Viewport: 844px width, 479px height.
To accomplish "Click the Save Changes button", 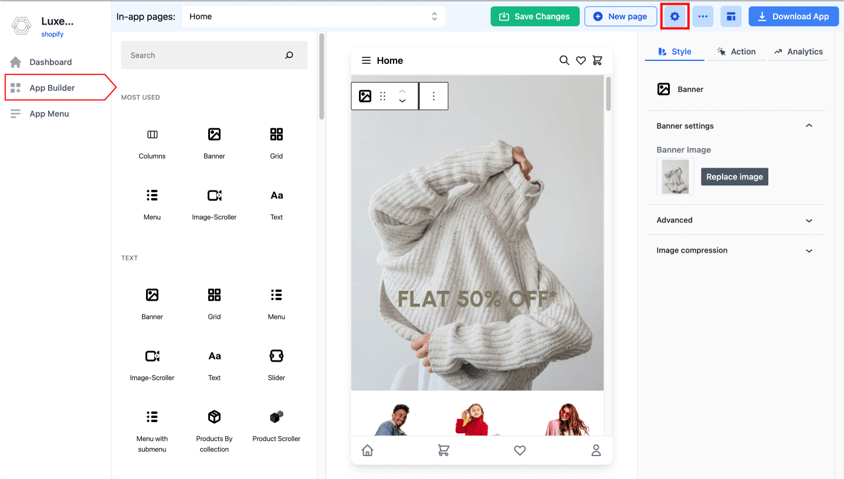I will 534,16.
